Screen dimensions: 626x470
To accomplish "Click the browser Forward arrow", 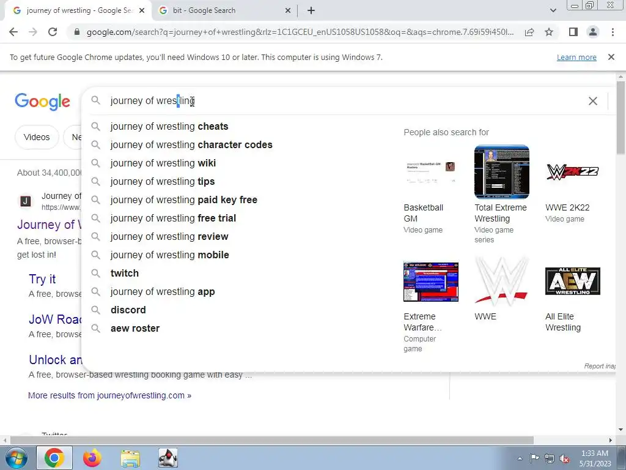I will 33,32.
